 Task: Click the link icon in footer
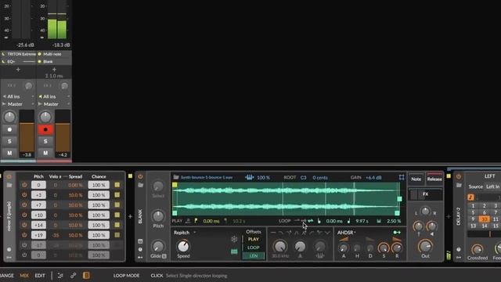click(x=73, y=275)
